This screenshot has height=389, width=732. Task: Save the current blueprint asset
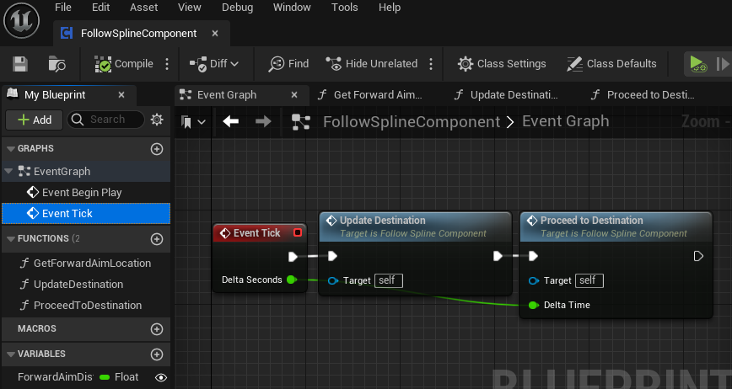click(x=20, y=64)
